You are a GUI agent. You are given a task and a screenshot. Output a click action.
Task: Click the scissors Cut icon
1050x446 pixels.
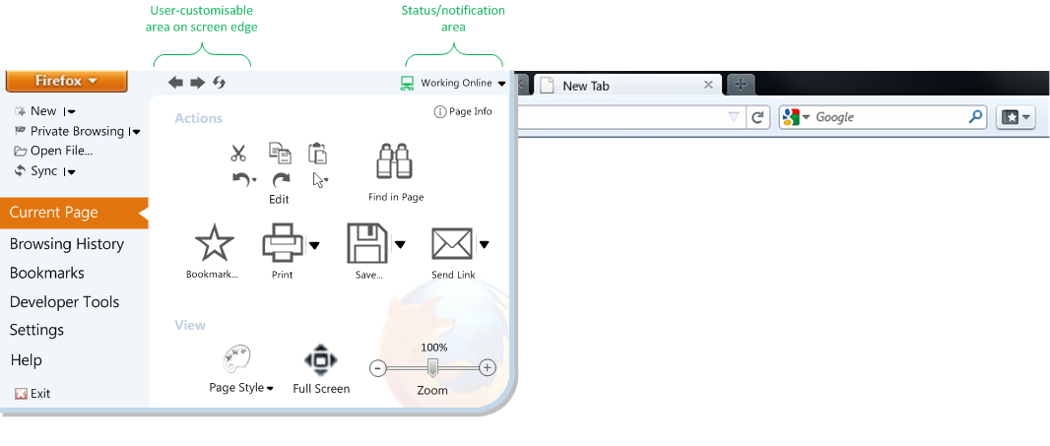point(237,153)
